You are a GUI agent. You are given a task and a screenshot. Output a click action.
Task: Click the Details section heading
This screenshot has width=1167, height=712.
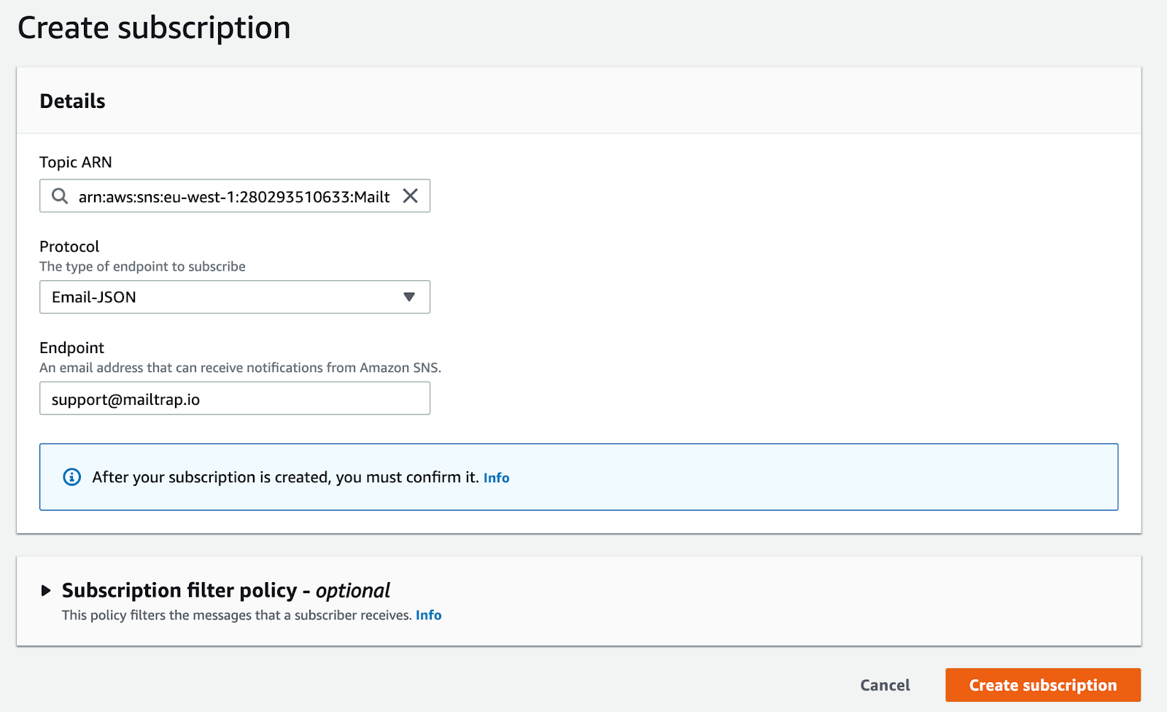point(72,101)
